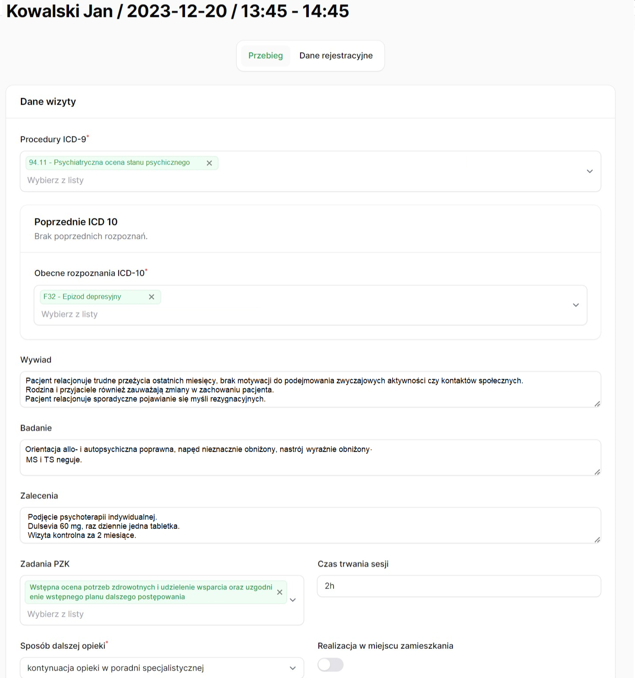
Task: Click the ICD-9 'Wybierz z listy' placeholder
Action: [56, 180]
